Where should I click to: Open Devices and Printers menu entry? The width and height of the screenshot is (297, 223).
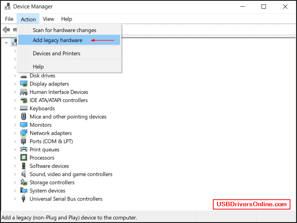tap(56, 53)
